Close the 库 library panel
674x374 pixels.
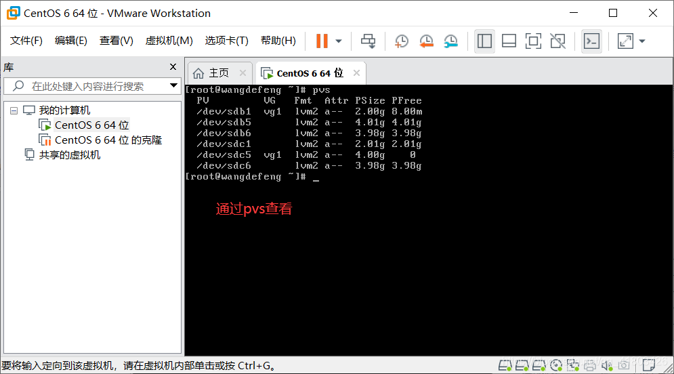[x=173, y=66]
